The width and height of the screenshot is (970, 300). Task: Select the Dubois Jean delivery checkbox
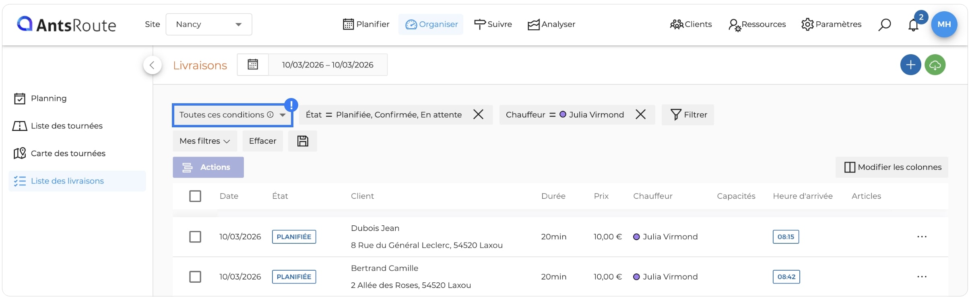tap(195, 237)
